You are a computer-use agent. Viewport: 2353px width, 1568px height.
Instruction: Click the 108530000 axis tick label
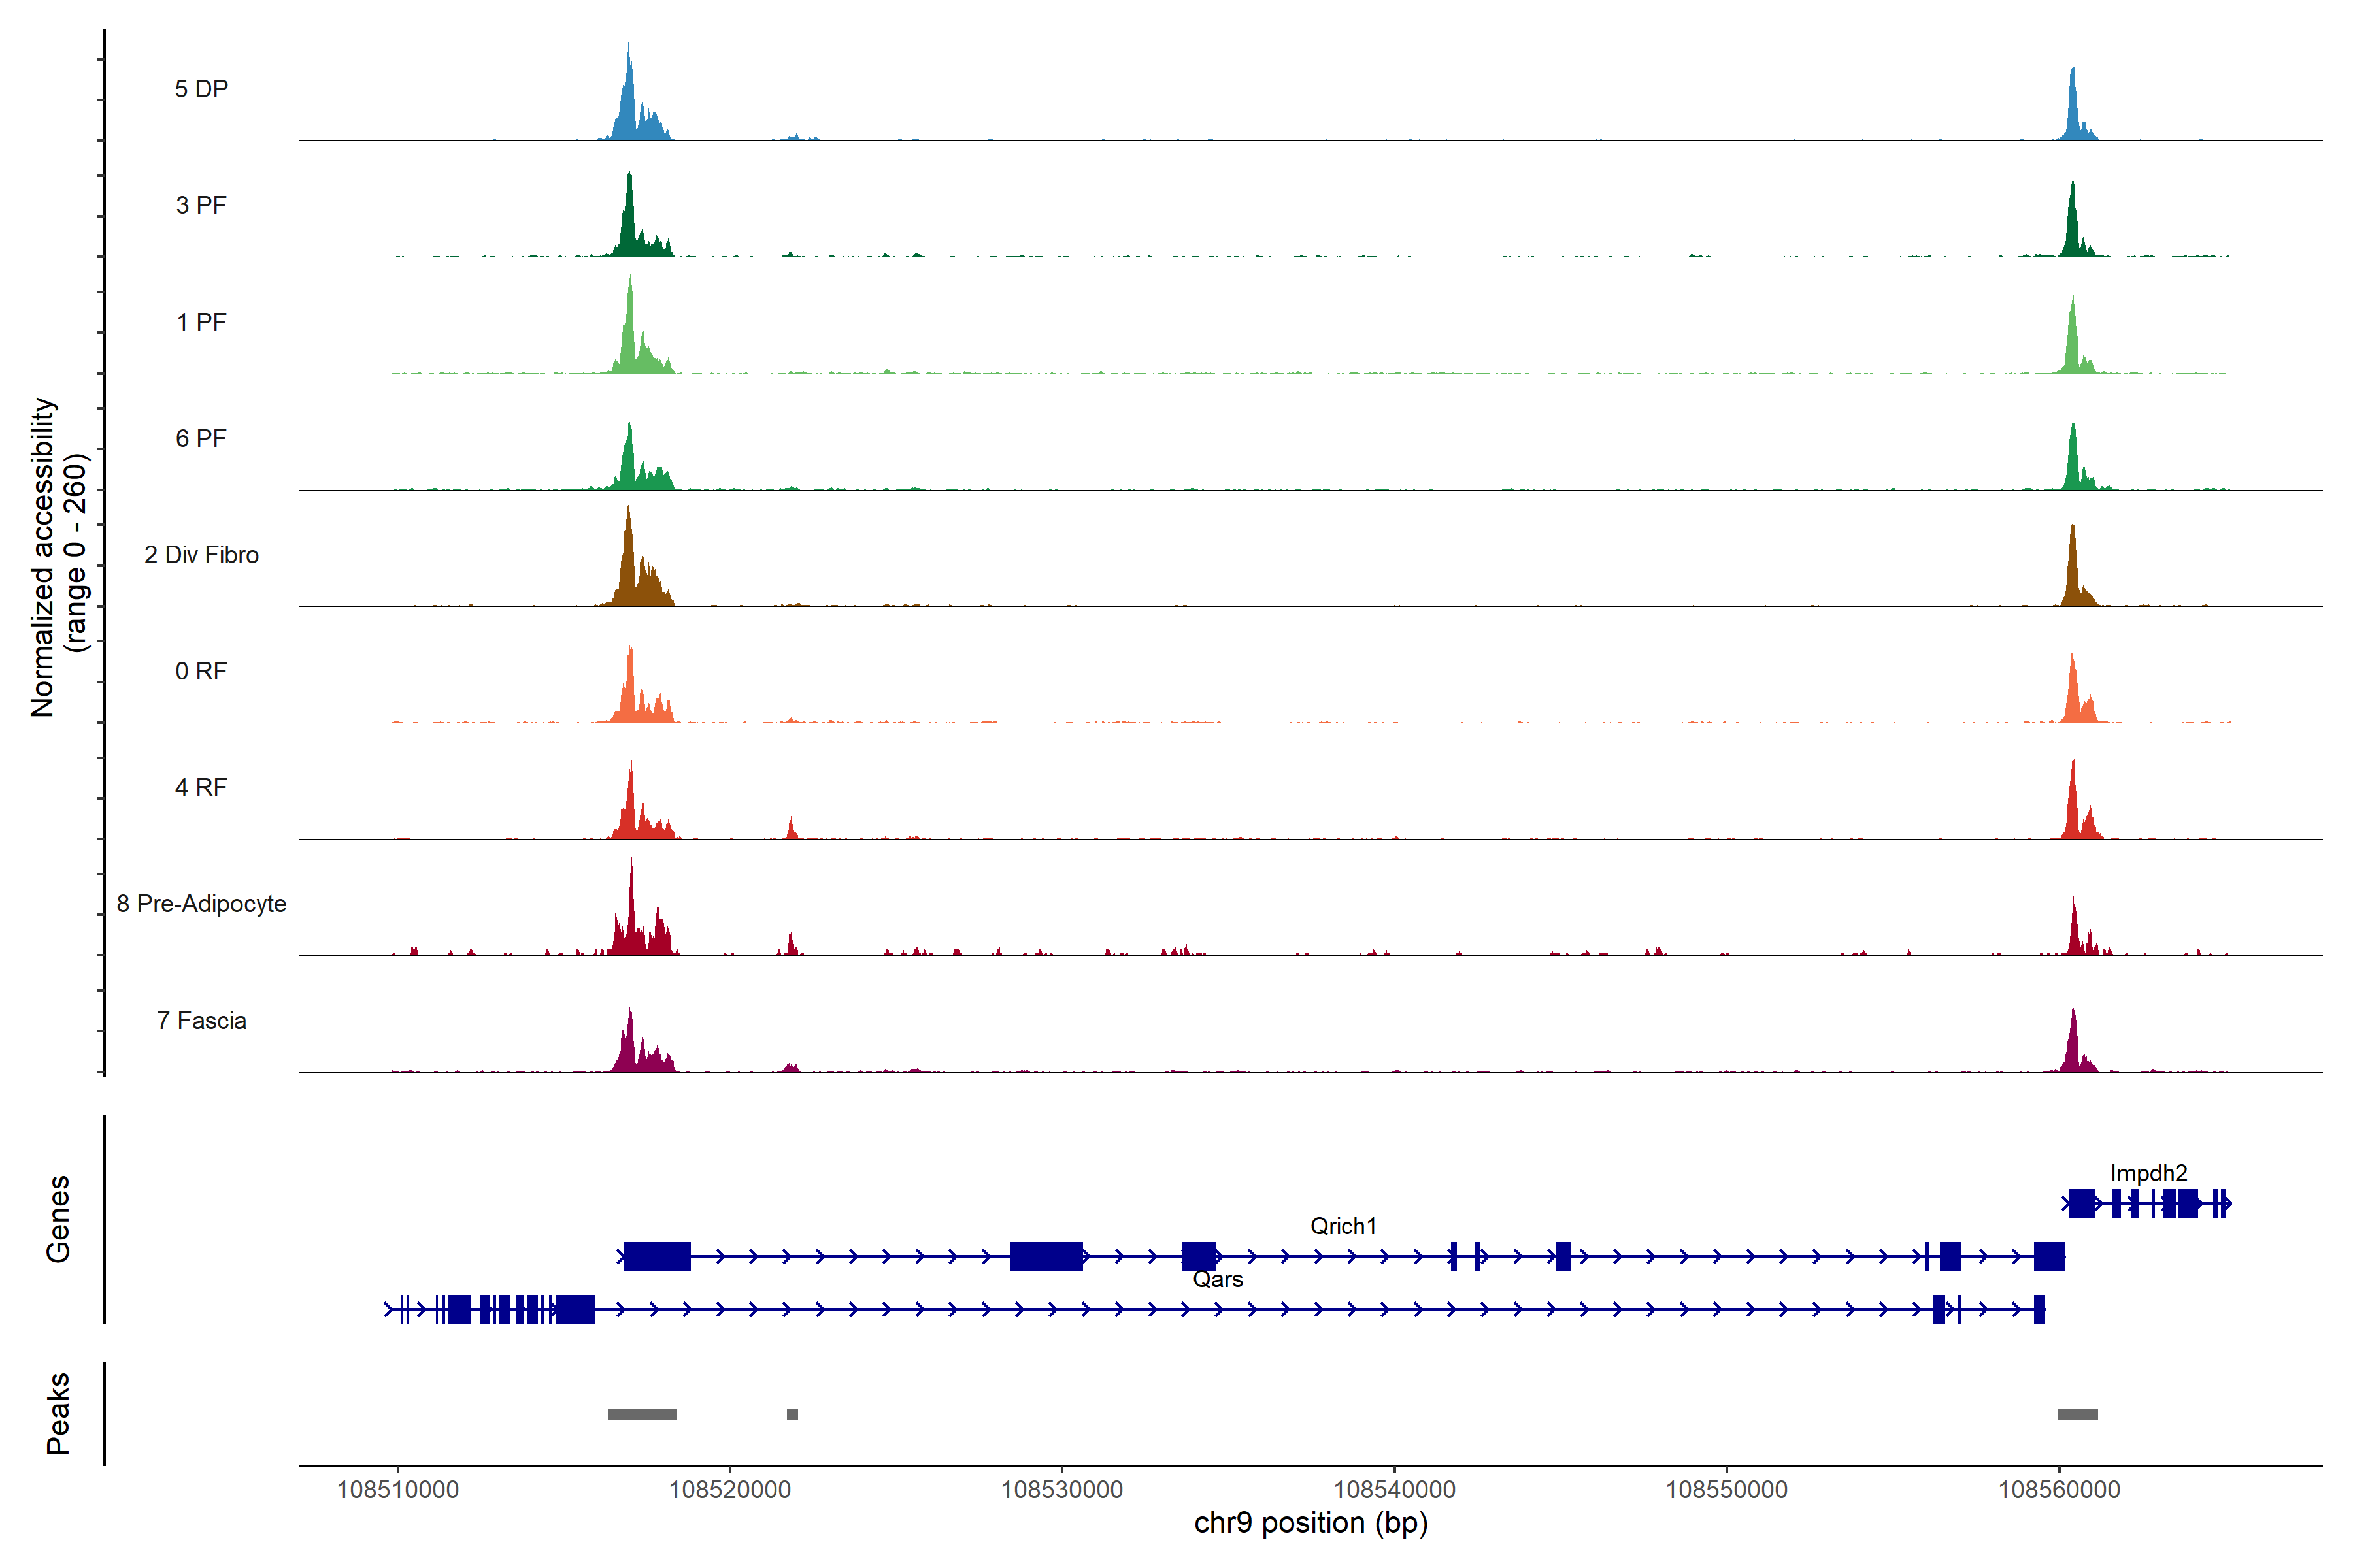click(x=1061, y=1490)
